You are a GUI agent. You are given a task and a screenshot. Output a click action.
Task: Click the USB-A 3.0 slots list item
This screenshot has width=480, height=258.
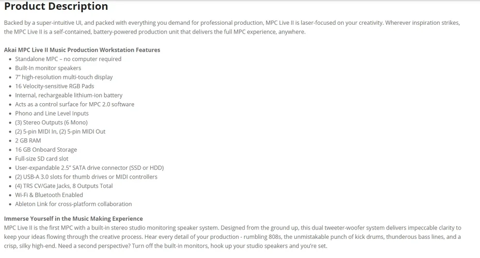86,177
